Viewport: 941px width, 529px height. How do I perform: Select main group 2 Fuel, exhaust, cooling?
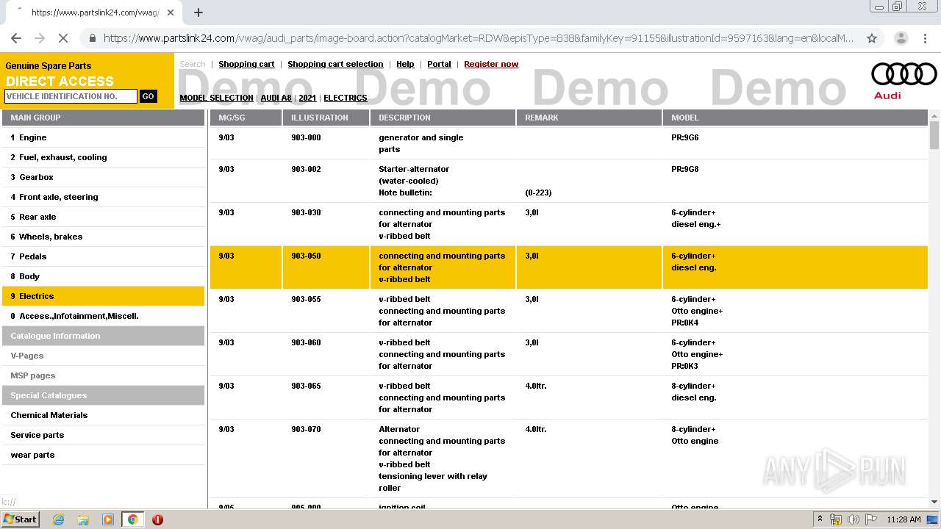click(x=103, y=157)
